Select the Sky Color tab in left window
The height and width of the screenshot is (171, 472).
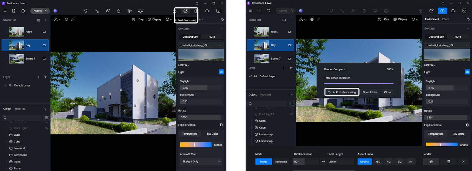coord(212,134)
